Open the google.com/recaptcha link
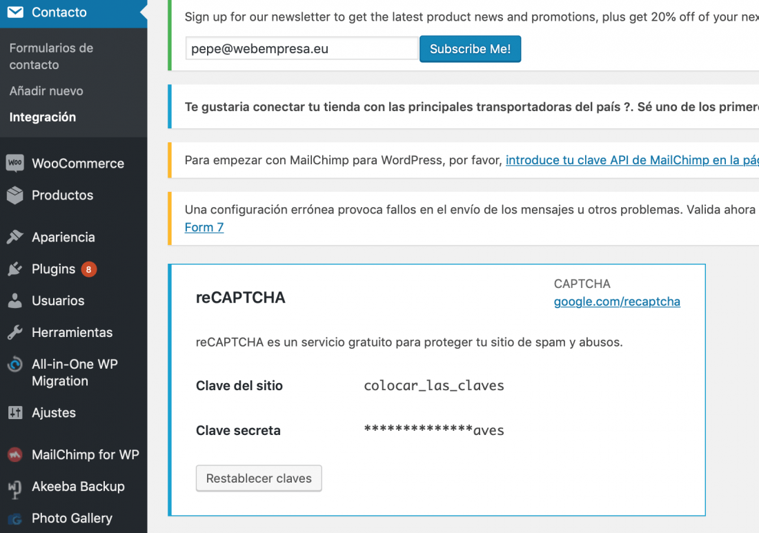Screen dimensions: 759x533 [x=617, y=302]
